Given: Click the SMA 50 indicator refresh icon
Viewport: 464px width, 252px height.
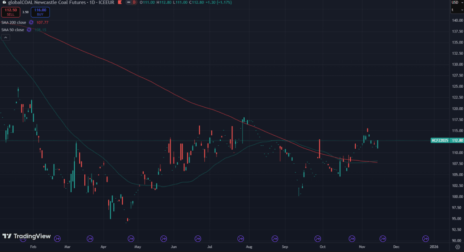Looking at the screenshot, I should click(x=29, y=30).
